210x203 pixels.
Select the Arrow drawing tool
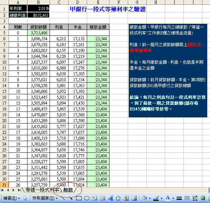pyautogui.click(x=71, y=198)
